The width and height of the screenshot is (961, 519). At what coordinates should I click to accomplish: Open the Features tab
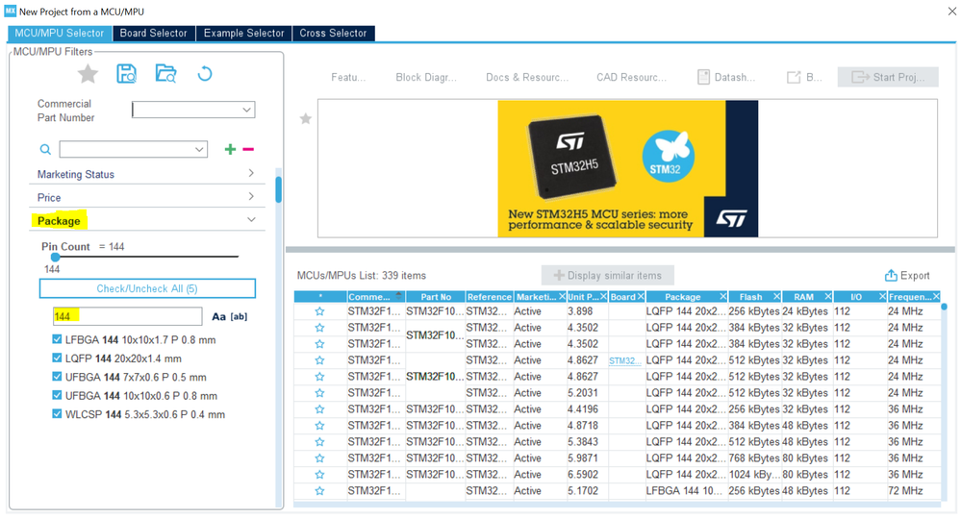pyautogui.click(x=348, y=77)
